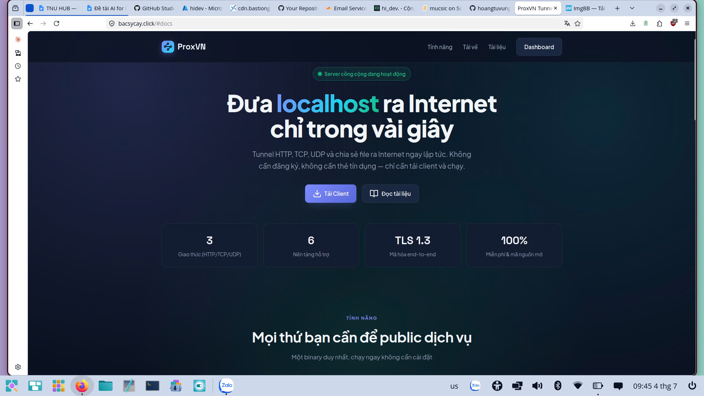Click the server status badge
Viewport: 704px width, 396px height.
point(362,74)
